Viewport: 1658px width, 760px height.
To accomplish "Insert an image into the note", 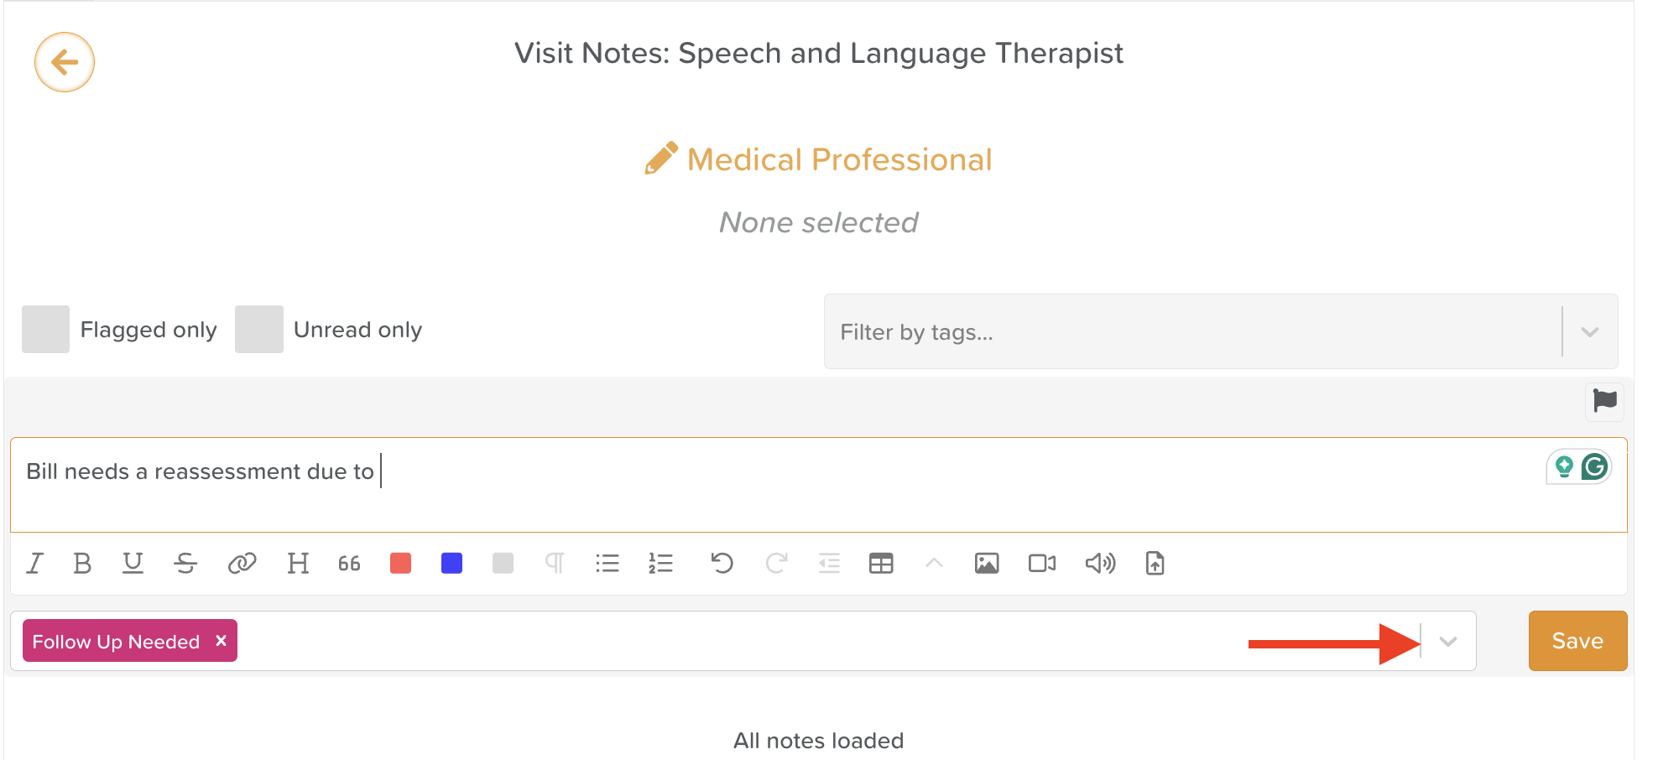I will click(987, 563).
